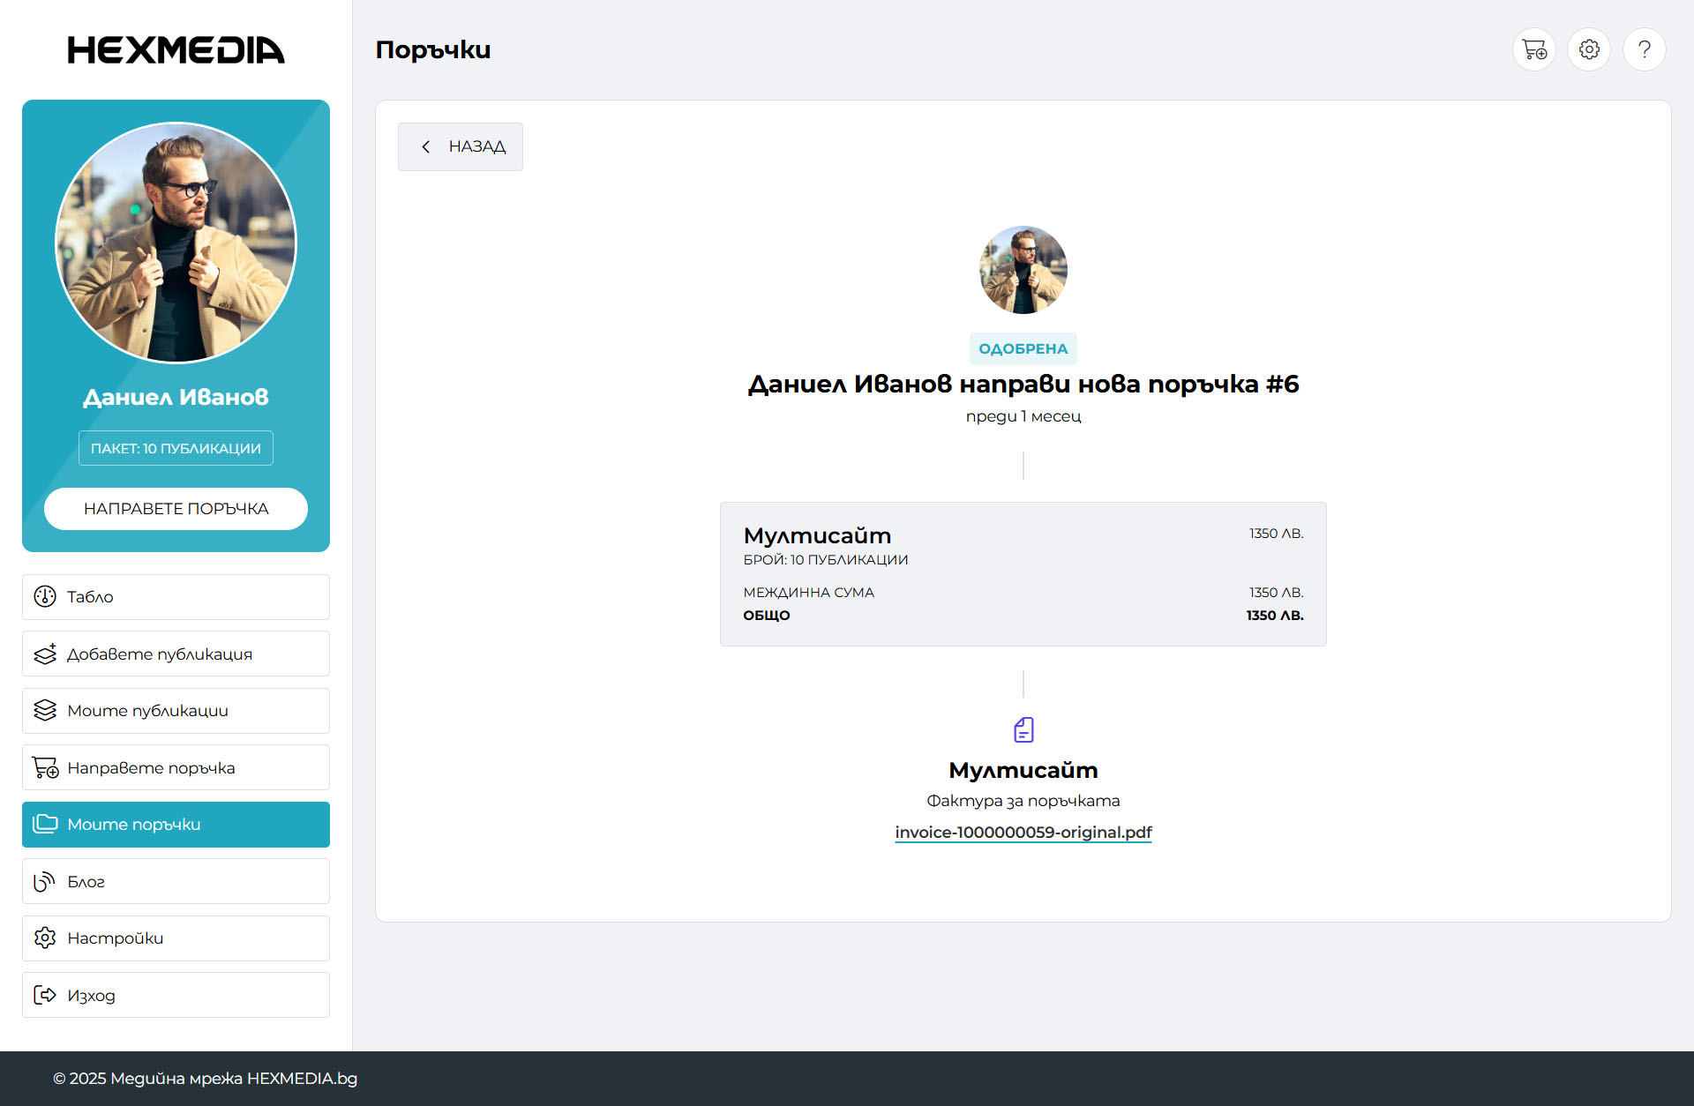The height and width of the screenshot is (1106, 1694).
Task: Click the Блог feed icon in sidebar
Action: [45, 881]
